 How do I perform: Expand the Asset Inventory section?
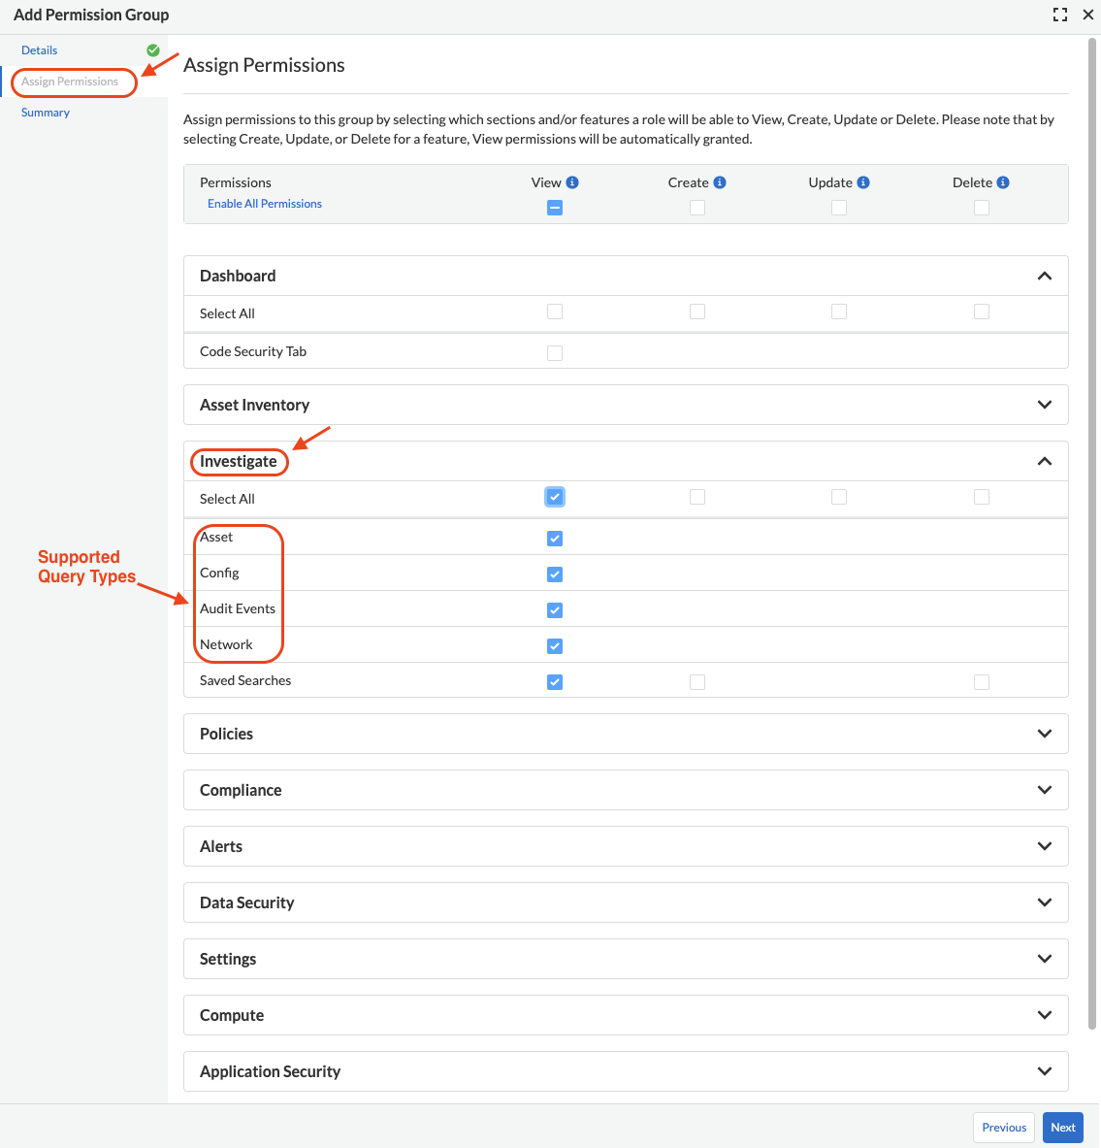(x=1045, y=405)
